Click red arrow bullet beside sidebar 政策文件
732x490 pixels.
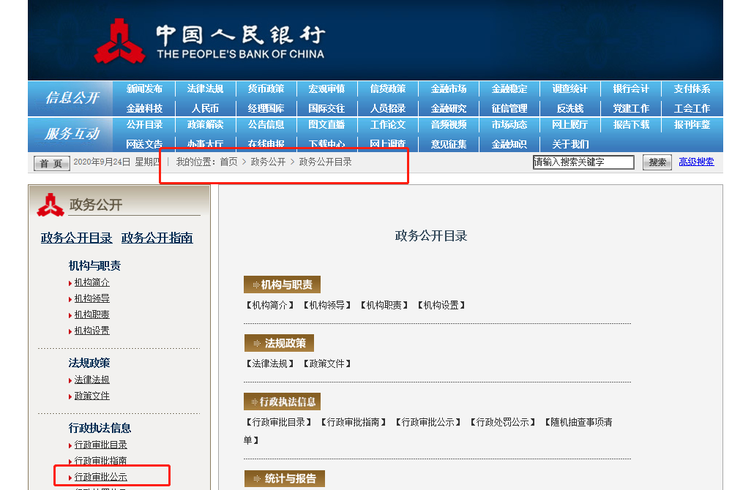coord(70,396)
